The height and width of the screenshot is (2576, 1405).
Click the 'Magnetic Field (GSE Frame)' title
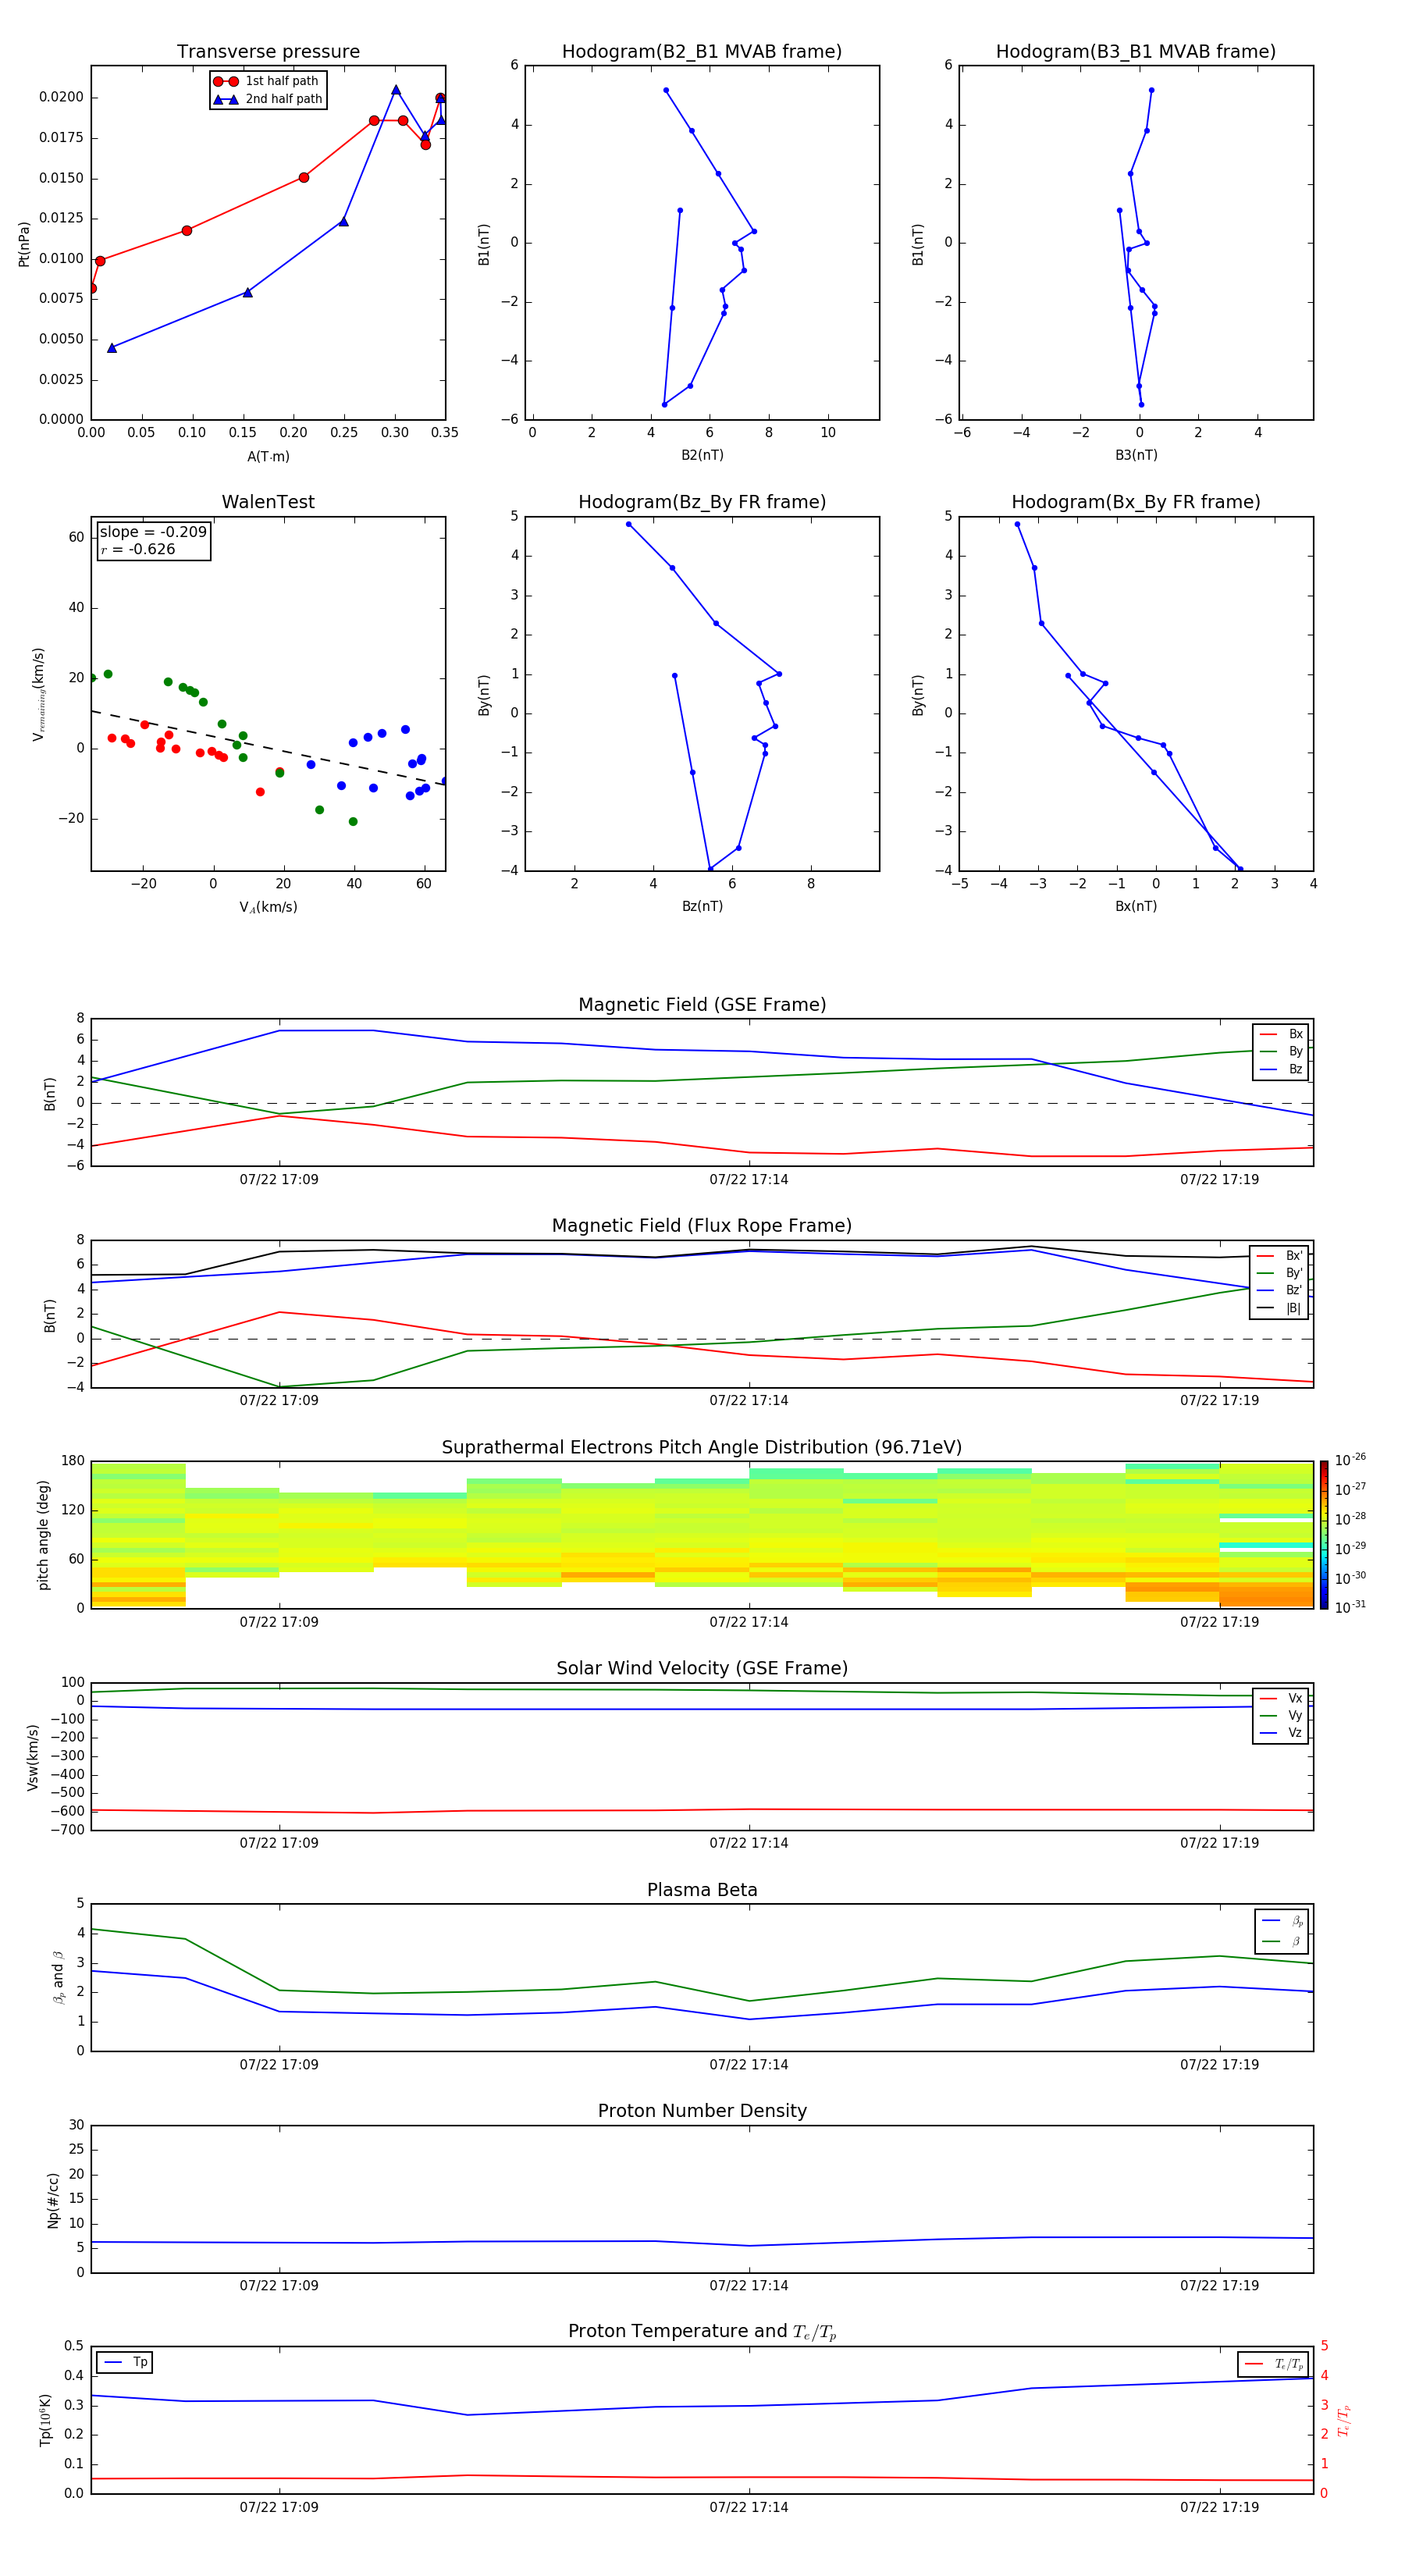click(702, 1005)
